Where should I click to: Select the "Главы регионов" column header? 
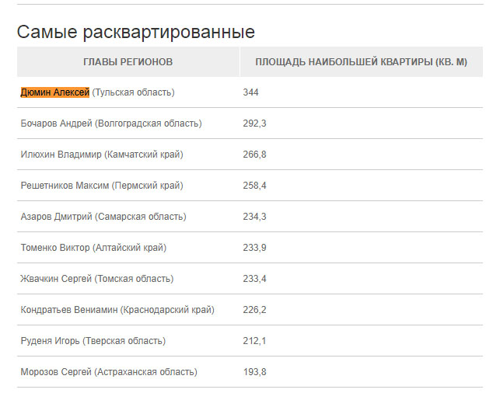tap(128, 61)
